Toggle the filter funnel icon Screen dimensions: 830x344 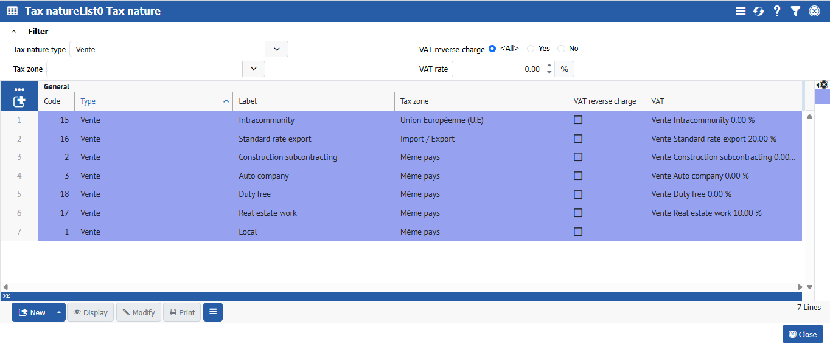point(795,11)
